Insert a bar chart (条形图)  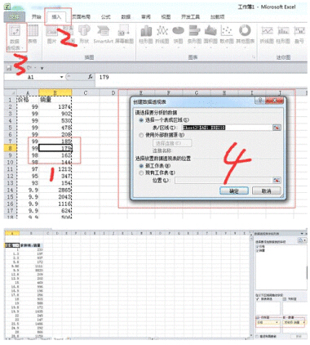coord(194,34)
